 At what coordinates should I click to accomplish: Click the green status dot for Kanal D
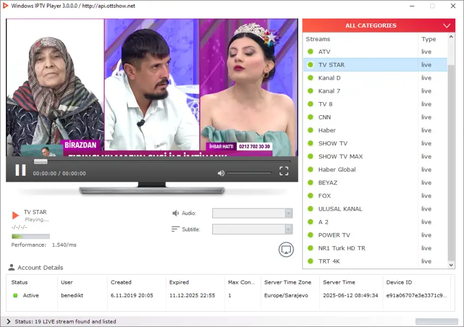point(311,78)
